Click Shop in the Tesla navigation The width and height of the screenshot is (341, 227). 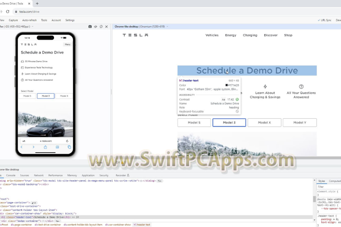click(288, 35)
